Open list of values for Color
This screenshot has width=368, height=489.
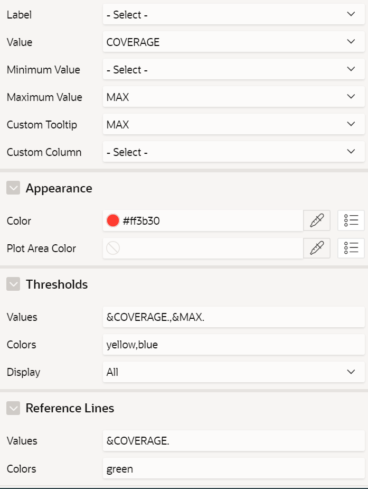pos(351,221)
